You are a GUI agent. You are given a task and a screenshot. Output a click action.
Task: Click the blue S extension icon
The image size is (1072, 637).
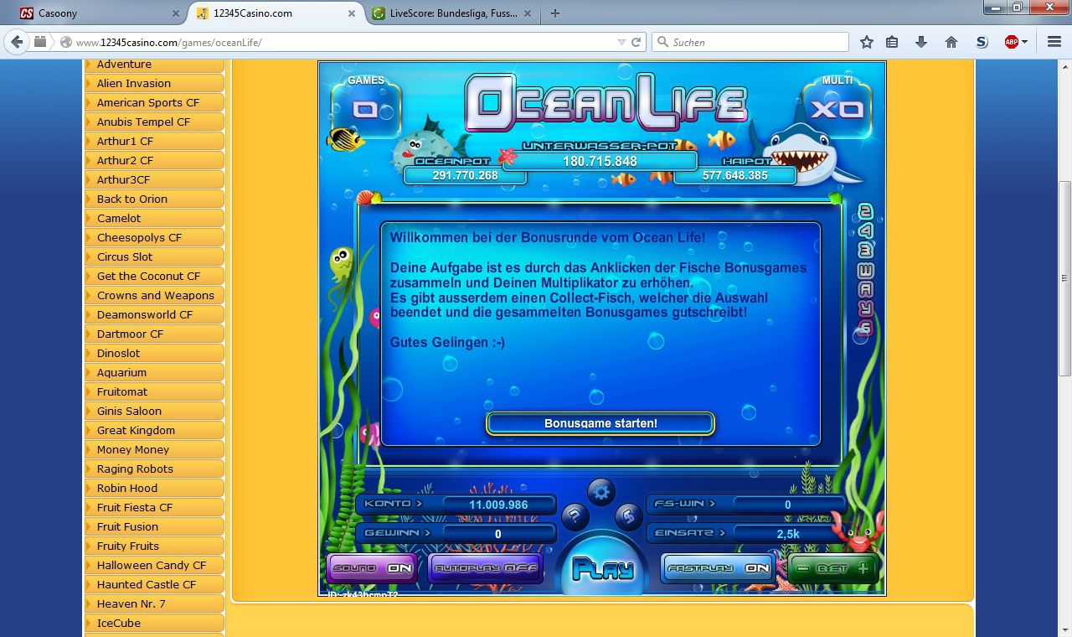coord(982,42)
